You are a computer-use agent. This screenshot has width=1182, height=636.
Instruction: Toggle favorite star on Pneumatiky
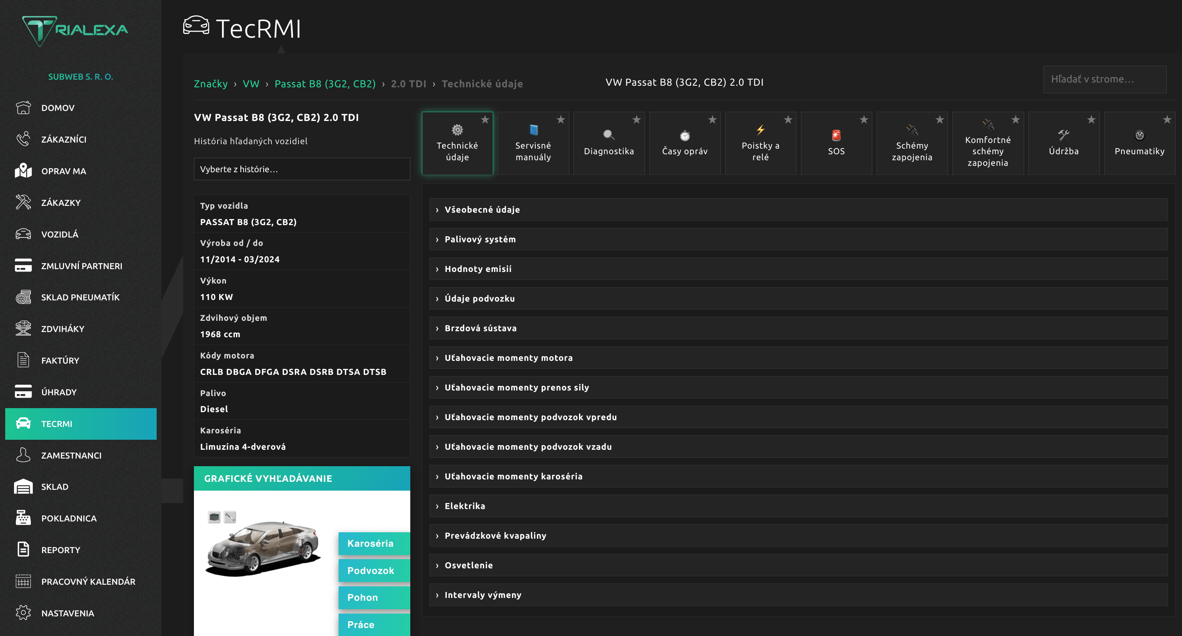pos(1167,120)
